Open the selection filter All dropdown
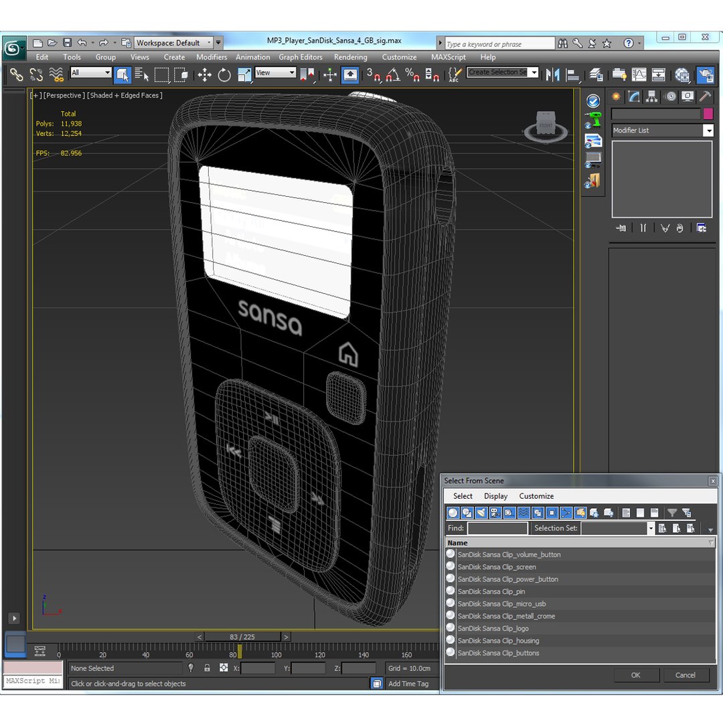This screenshot has height=723, width=723. coord(91,72)
